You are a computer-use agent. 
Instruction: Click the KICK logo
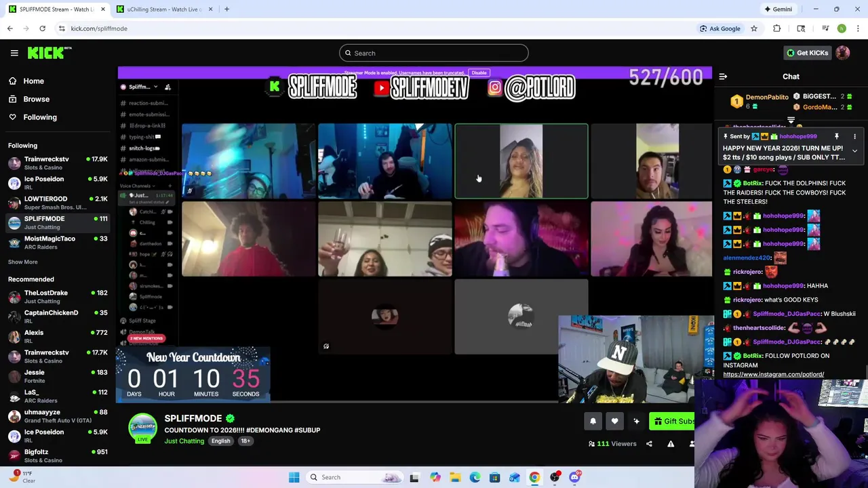(50, 53)
